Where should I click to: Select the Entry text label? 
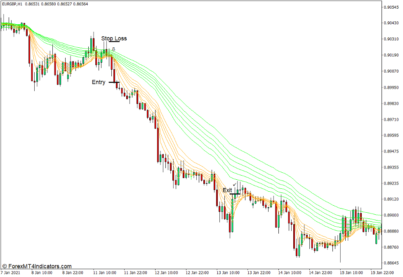pyautogui.click(x=99, y=82)
